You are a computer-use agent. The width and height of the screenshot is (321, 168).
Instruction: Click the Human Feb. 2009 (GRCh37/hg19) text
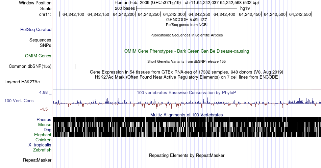[148, 3]
